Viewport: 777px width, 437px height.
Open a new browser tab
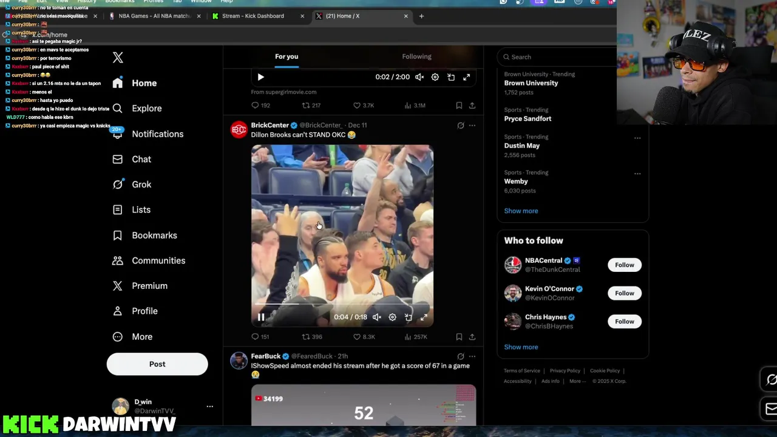click(422, 16)
